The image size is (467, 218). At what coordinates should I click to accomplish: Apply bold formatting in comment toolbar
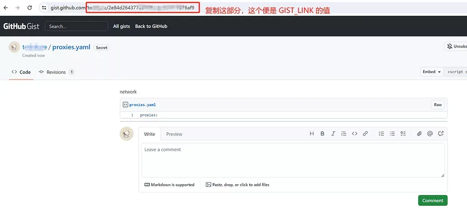click(322, 134)
